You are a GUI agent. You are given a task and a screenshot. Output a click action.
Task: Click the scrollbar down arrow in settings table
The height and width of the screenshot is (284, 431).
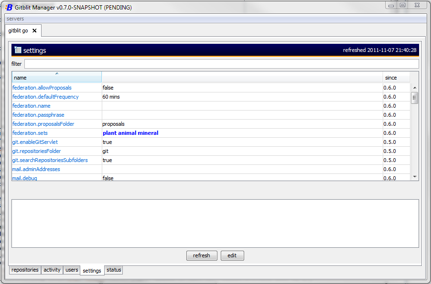click(415, 177)
